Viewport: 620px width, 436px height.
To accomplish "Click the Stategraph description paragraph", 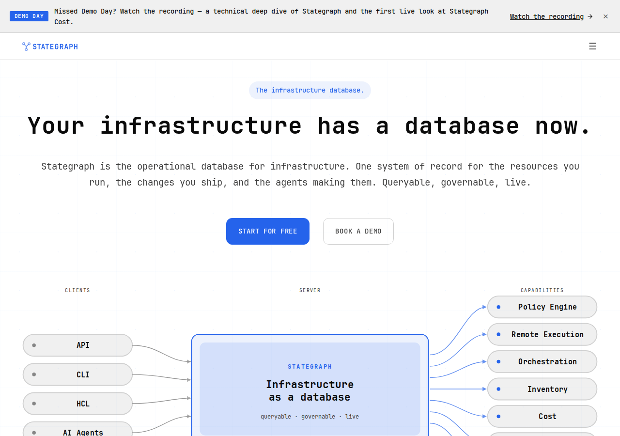I will [310, 174].
